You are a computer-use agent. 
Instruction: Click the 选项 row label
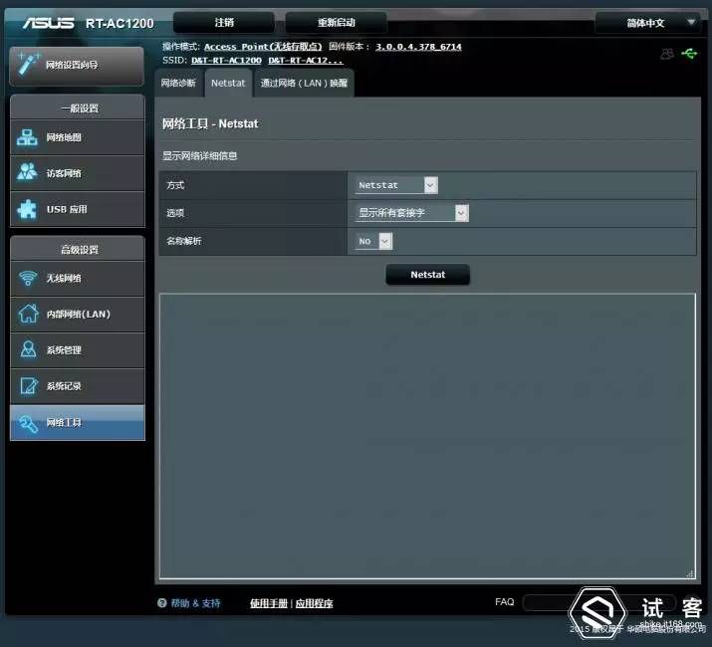tap(175, 213)
